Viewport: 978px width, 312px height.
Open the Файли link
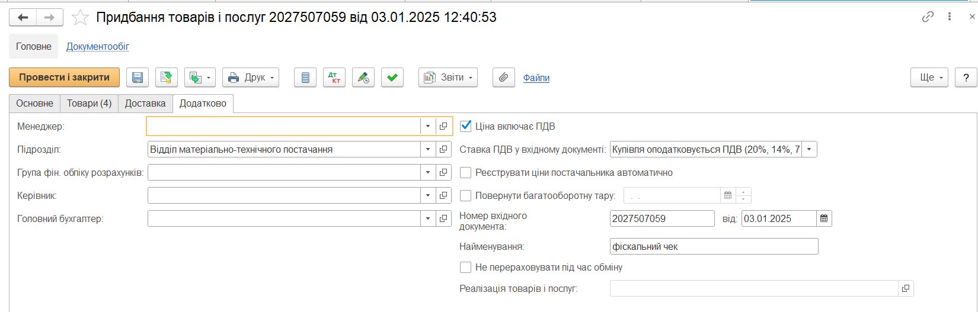pos(536,78)
